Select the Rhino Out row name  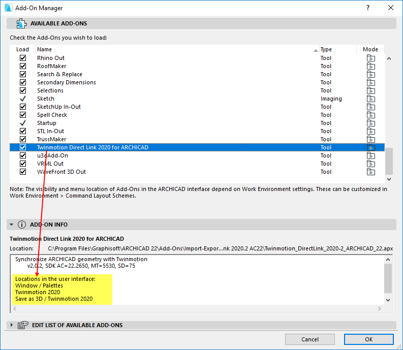tap(51, 58)
